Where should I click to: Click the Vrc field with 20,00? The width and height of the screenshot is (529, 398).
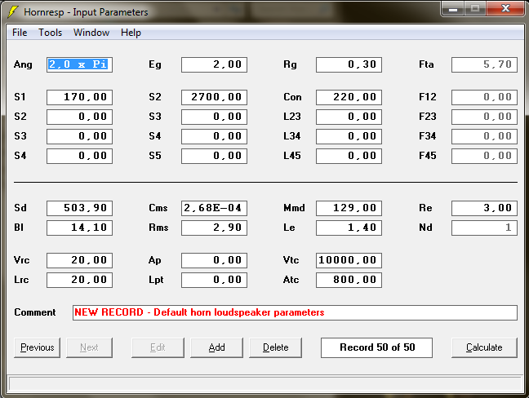79,260
